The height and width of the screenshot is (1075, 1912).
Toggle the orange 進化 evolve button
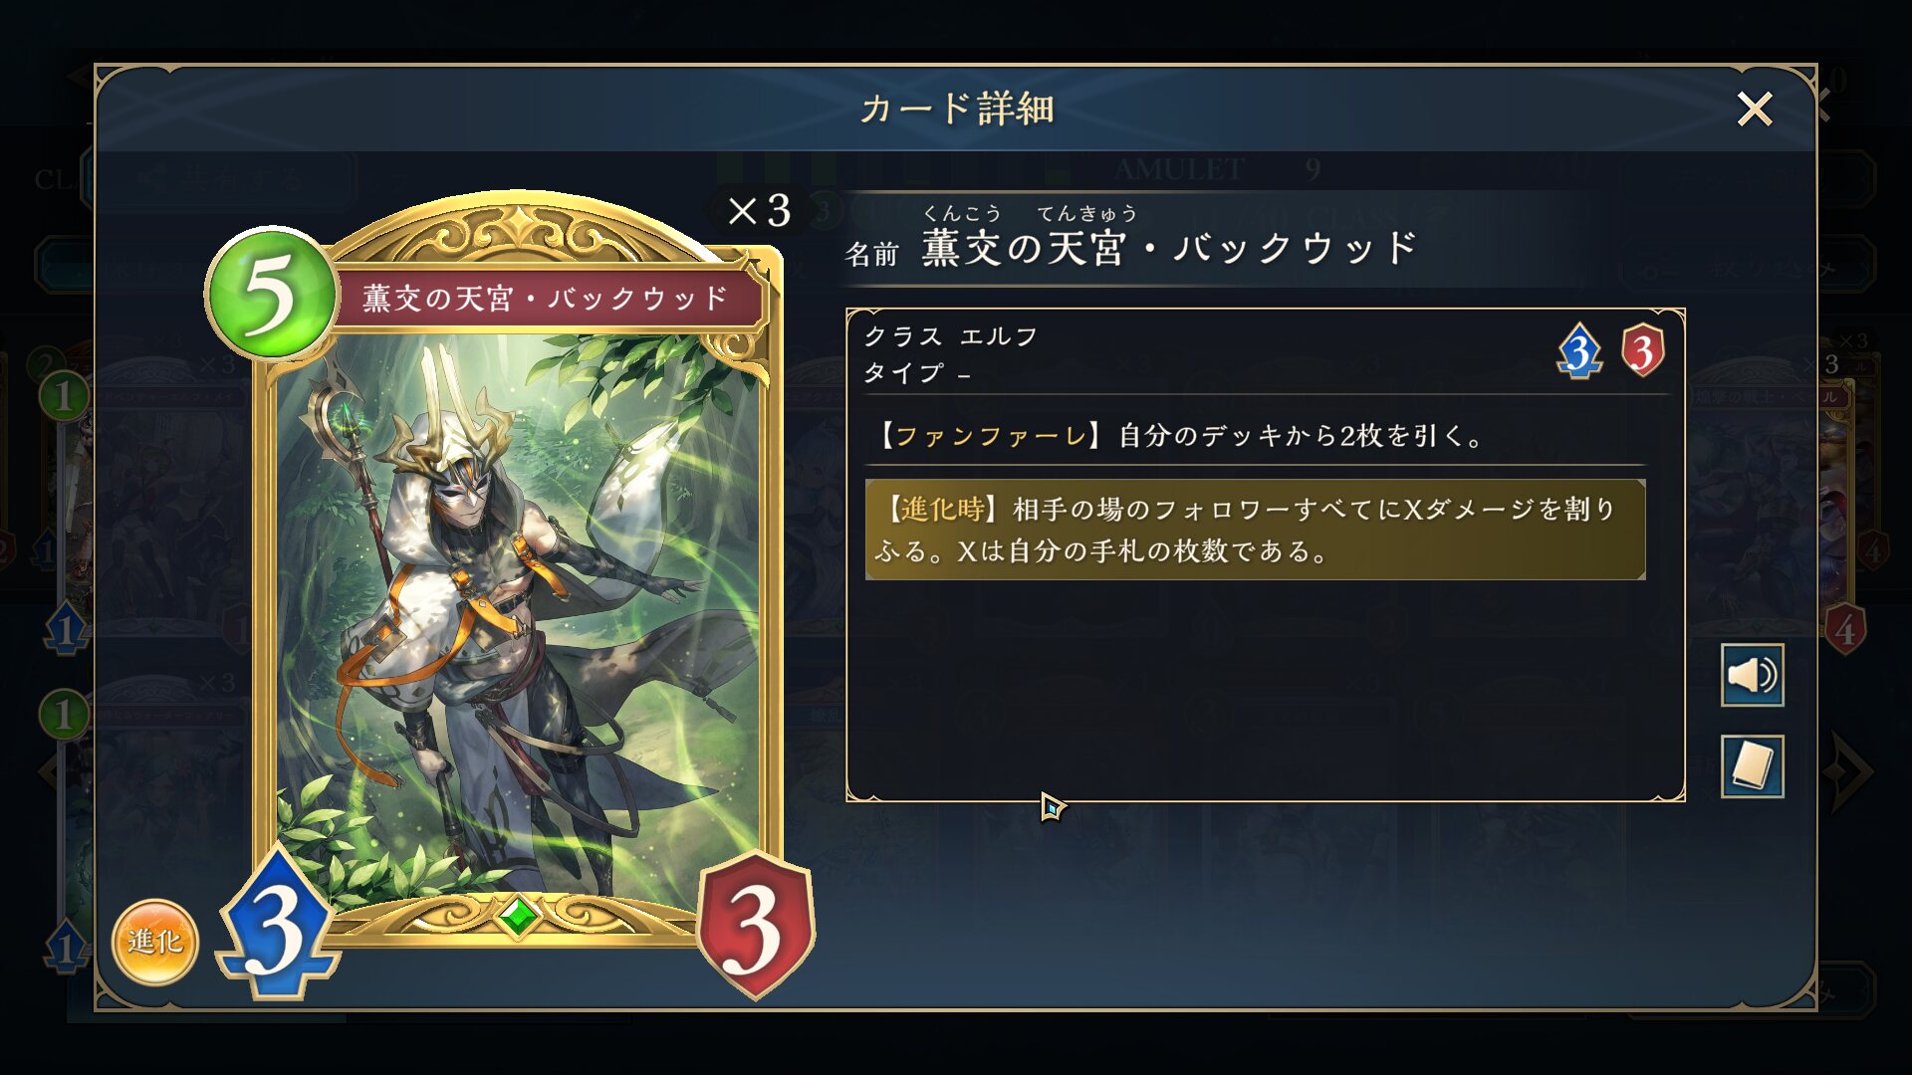tap(155, 942)
